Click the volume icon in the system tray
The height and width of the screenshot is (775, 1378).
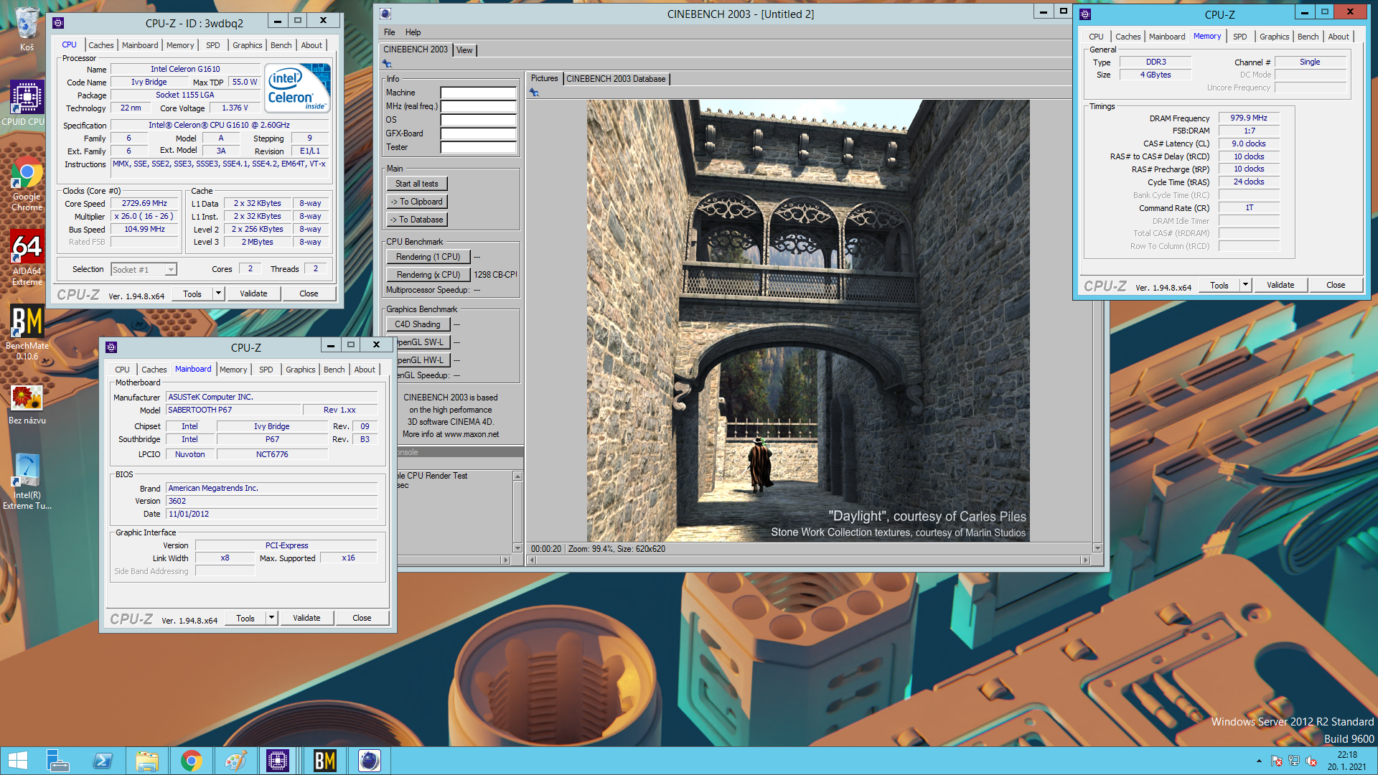click(1311, 761)
